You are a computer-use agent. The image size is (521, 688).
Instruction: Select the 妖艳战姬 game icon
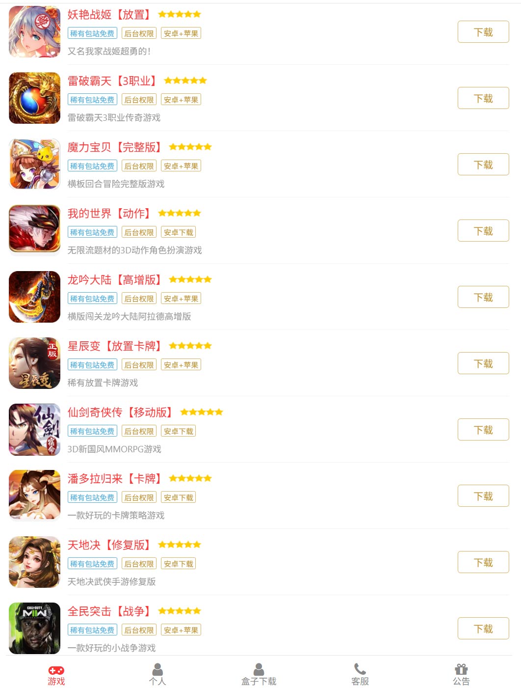34,31
